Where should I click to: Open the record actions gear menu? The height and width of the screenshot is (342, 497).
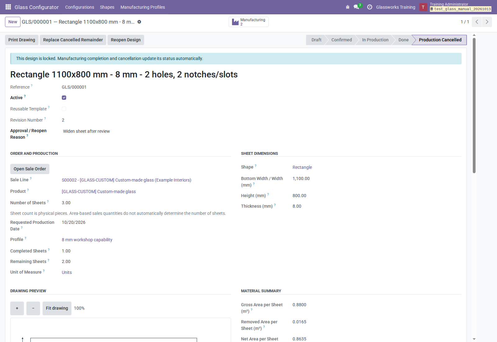(139, 22)
